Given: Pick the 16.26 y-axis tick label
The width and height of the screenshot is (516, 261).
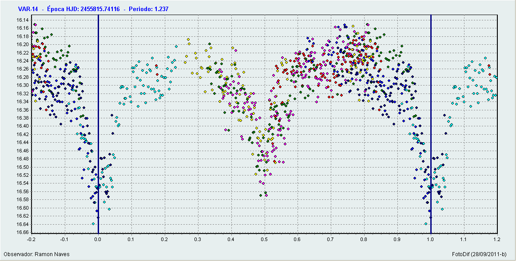Looking at the screenshot, I should click(x=22, y=69).
